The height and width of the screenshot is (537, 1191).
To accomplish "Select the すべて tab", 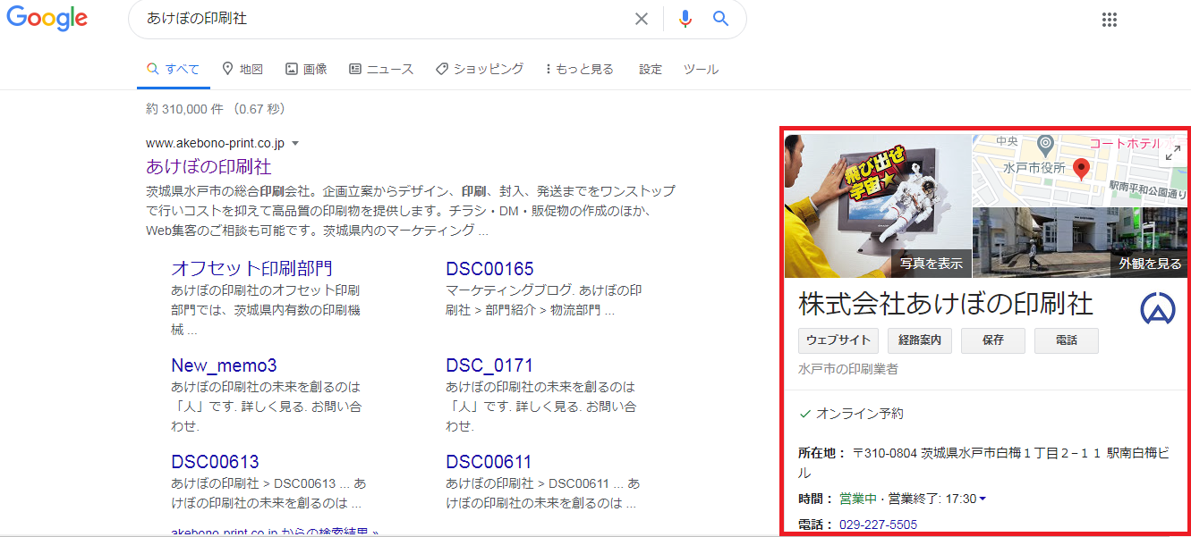I will point(173,69).
